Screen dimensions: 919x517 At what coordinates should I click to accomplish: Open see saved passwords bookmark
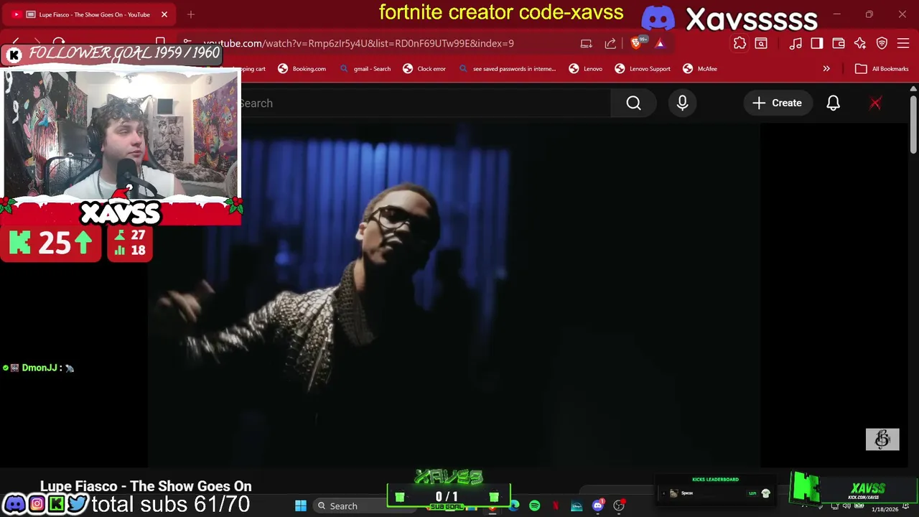[508, 69]
